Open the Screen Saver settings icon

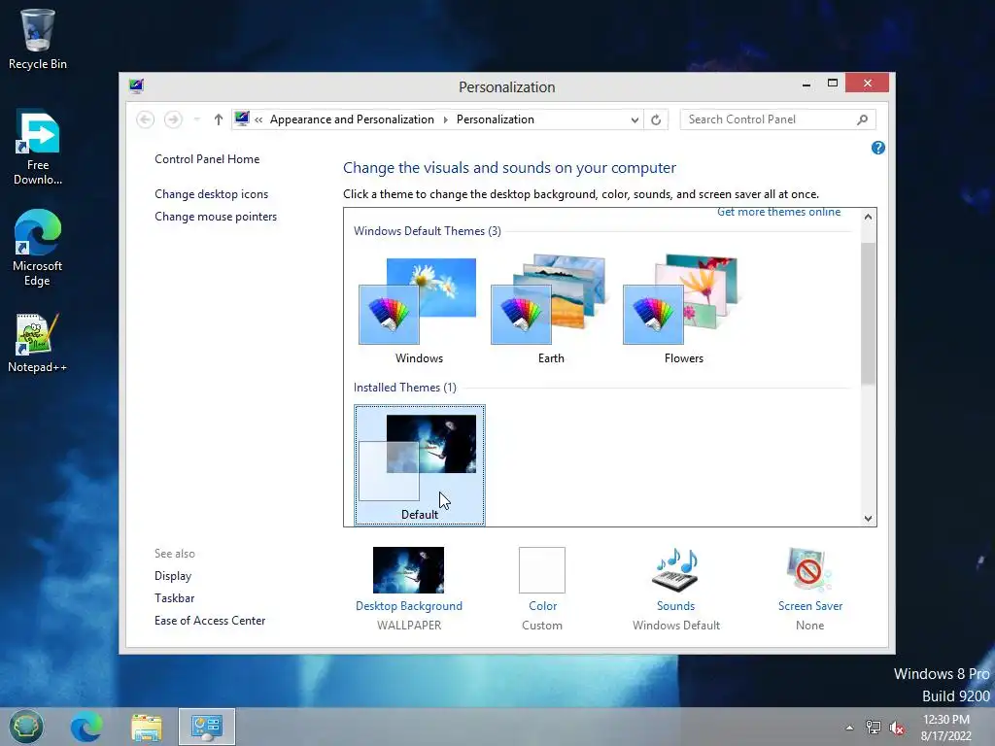809,569
